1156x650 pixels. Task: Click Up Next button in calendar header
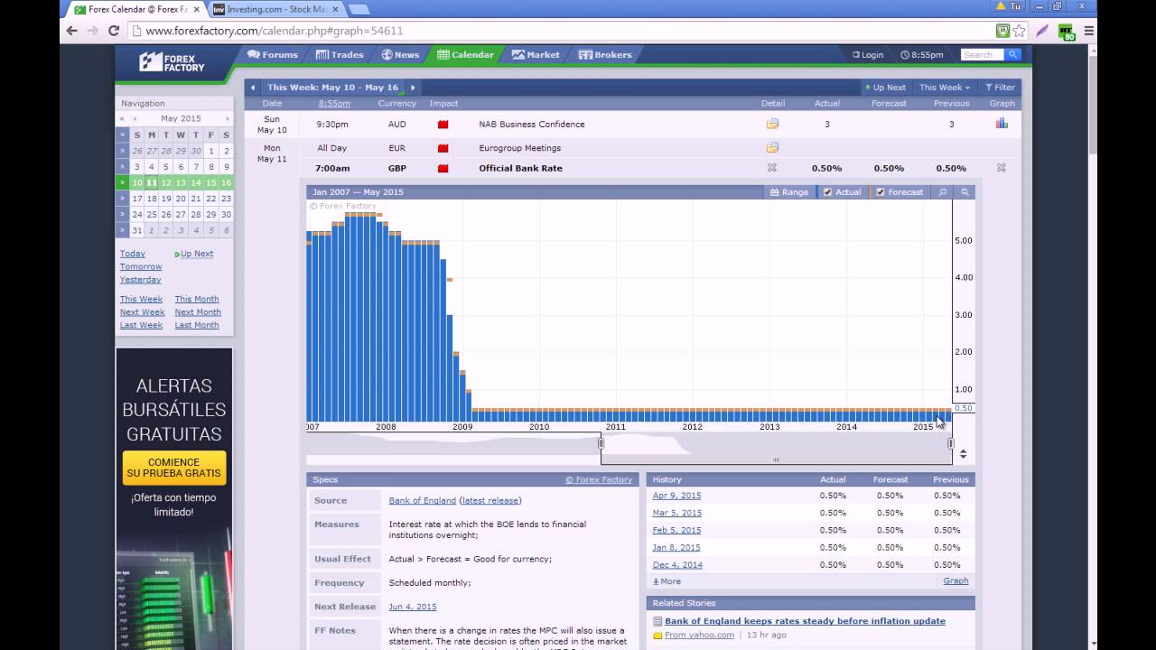click(x=885, y=88)
